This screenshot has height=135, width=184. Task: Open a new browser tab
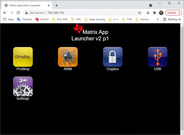coord(56,5)
